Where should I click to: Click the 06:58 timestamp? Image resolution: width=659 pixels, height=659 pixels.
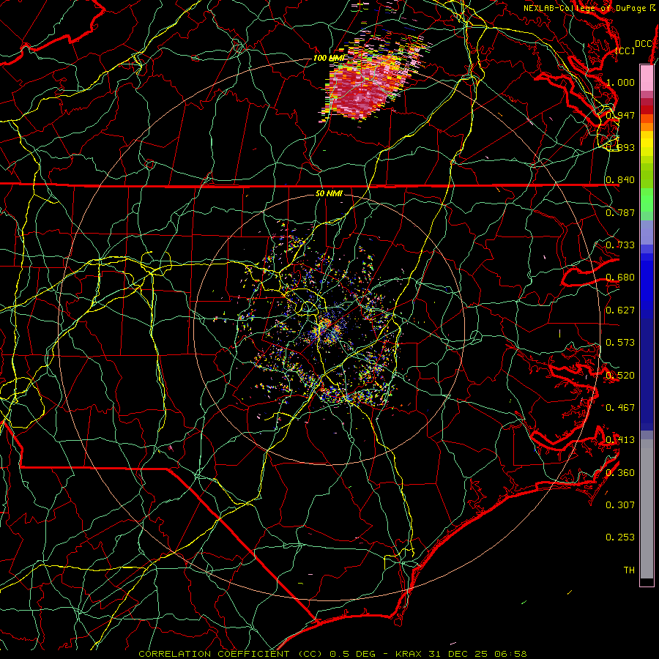(510, 654)
